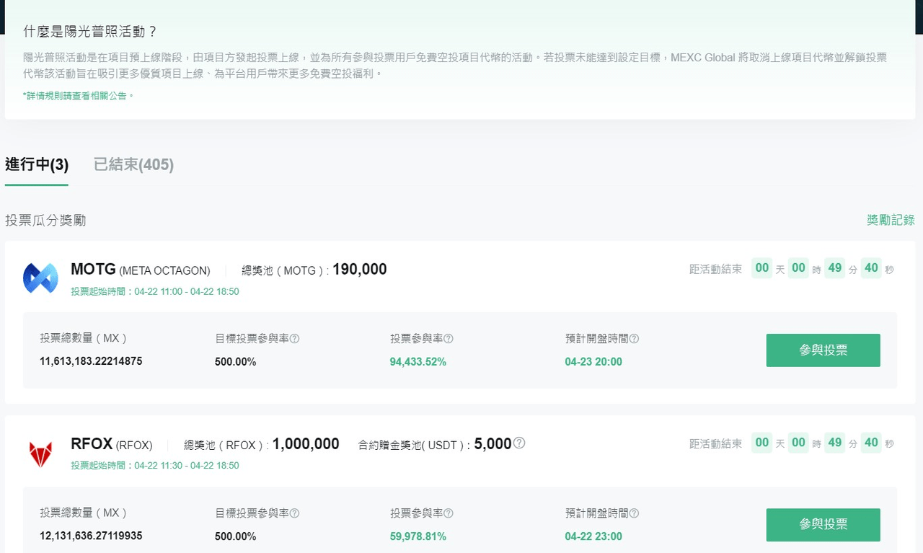Click RFOX USDT bonus pool value 5,000
The image size is (923, 553).
pyautogui.click(x=493, y=444)
